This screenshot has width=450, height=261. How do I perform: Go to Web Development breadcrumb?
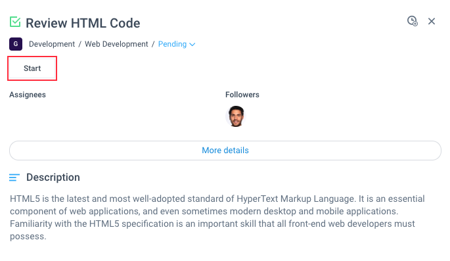click(116, 44)
